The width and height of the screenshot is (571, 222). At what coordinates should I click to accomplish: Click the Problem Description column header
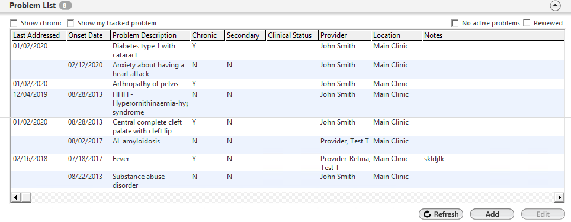150,35
